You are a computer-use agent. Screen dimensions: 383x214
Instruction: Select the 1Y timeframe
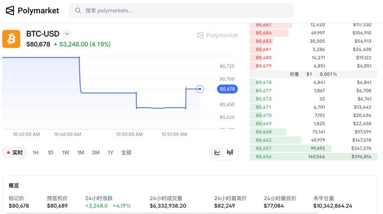pos(111,153)
